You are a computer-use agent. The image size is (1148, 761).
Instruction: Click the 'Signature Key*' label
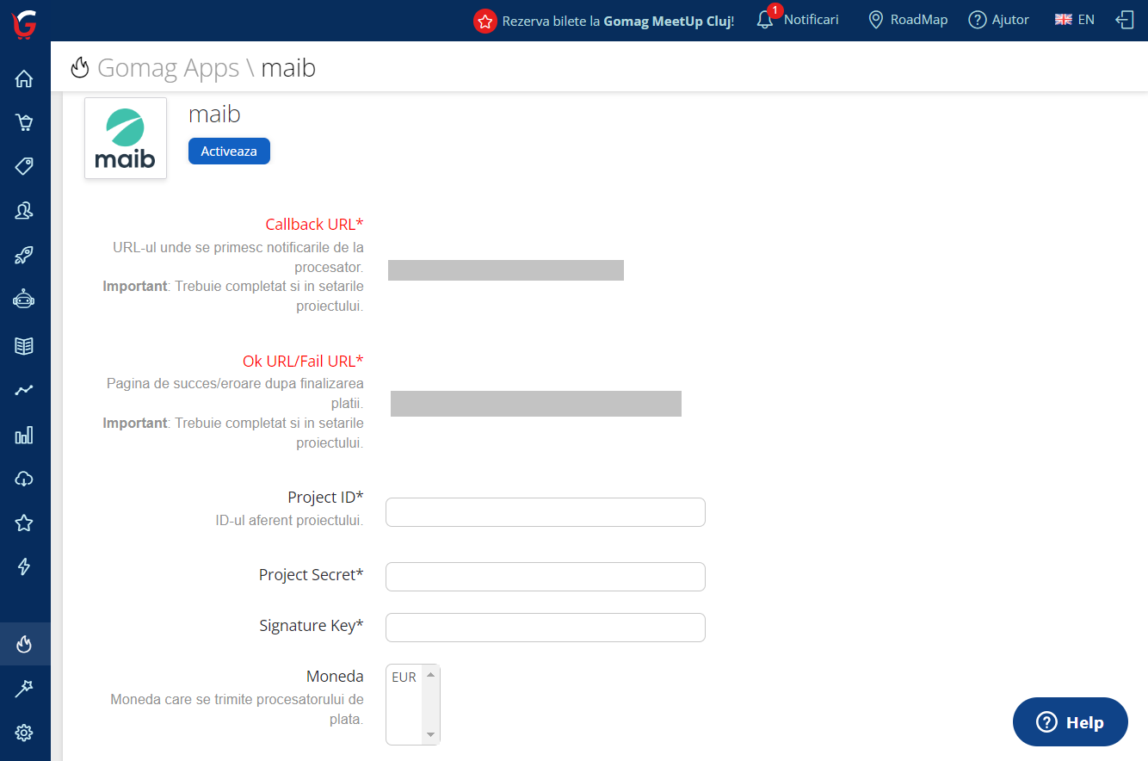[x=312, y=625]
